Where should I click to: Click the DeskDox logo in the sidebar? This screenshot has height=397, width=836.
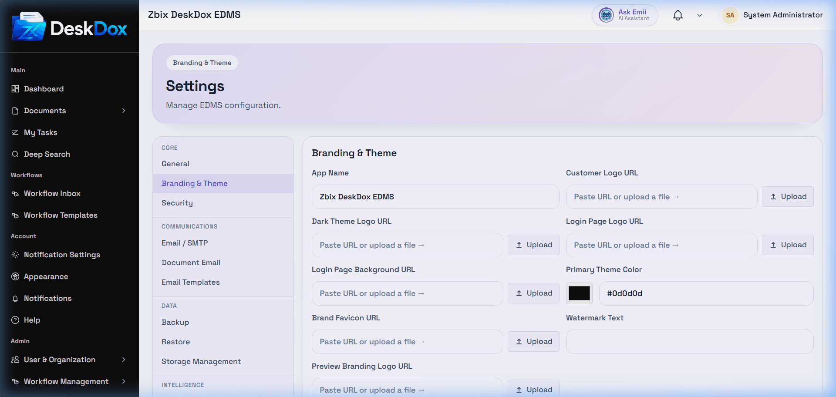coord(70,27)
